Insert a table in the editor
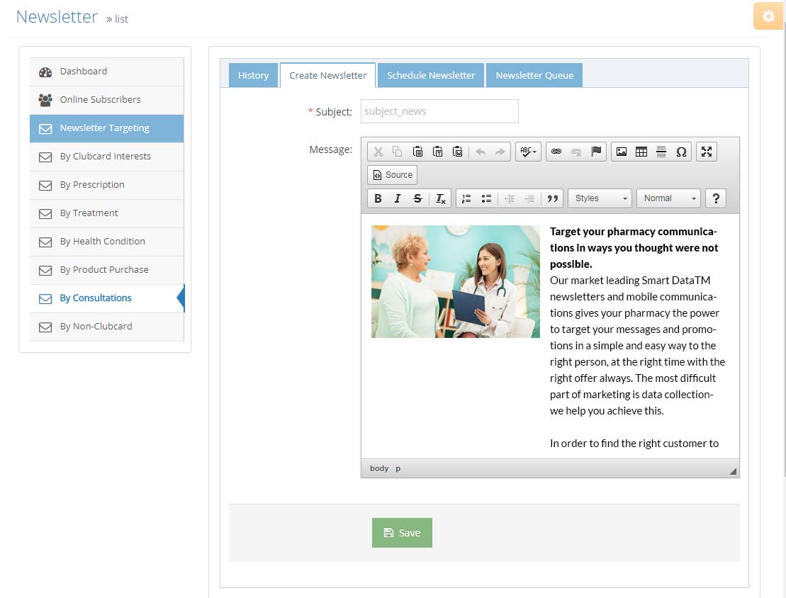 pos(641,152)
